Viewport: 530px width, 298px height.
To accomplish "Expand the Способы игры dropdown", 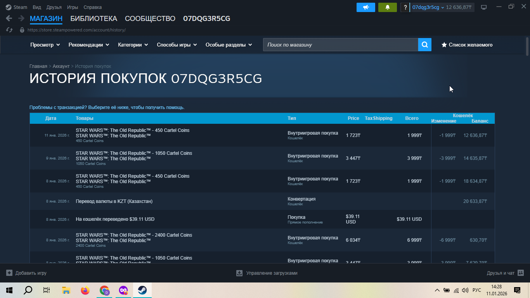I will (177, 45).
